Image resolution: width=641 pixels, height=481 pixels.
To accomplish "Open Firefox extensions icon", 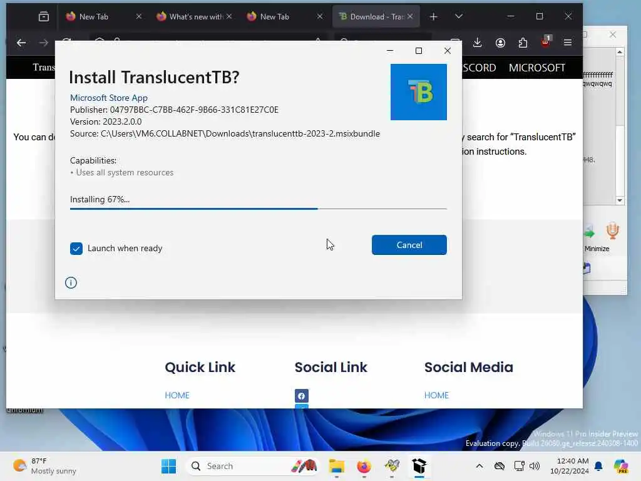I will (523, 43).
